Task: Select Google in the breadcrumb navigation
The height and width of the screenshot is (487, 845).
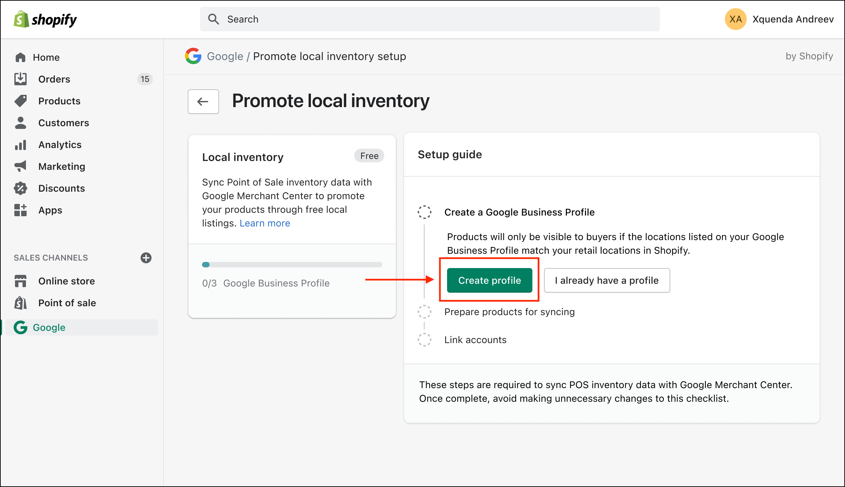Action: click(225, 56)
